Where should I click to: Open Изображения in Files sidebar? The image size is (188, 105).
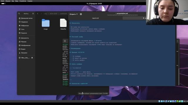[25, 45]
